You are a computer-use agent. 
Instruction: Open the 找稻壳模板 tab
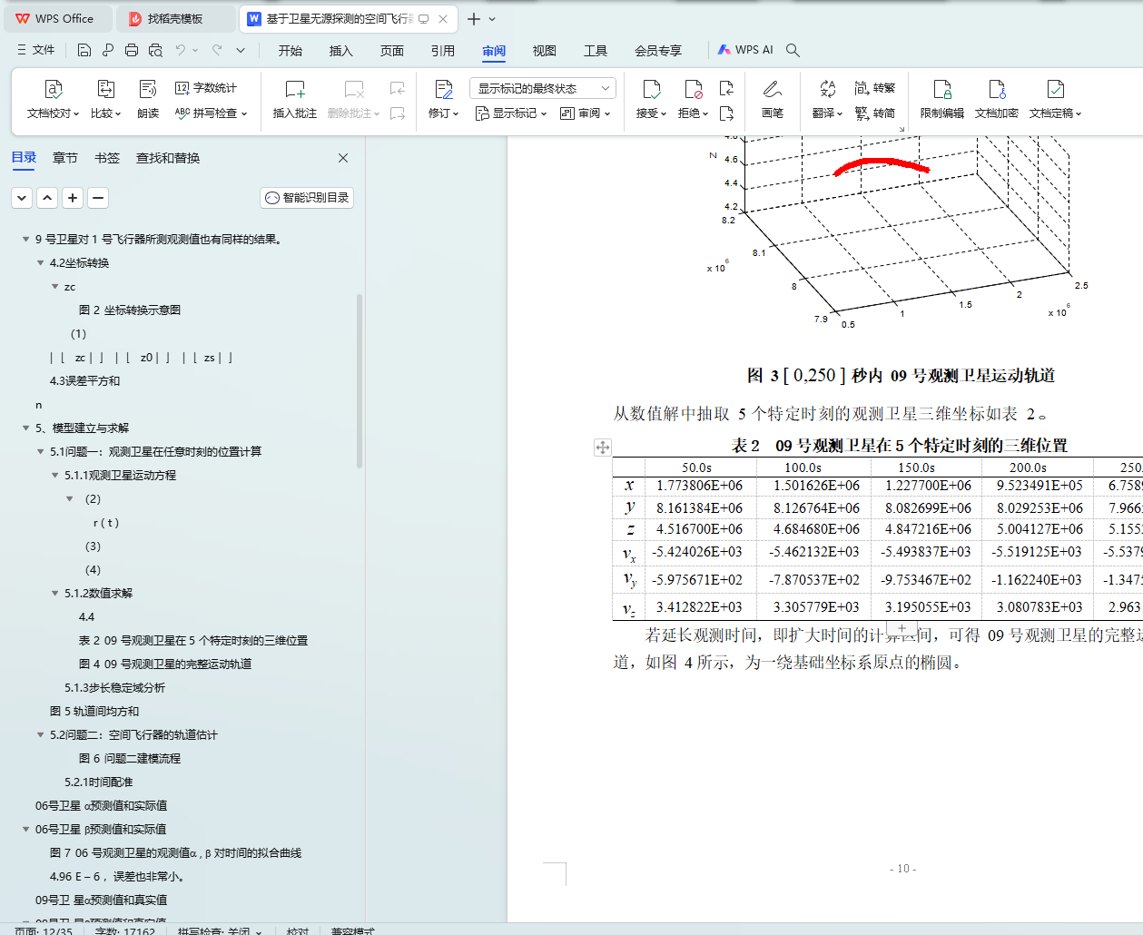pos(176,19)
